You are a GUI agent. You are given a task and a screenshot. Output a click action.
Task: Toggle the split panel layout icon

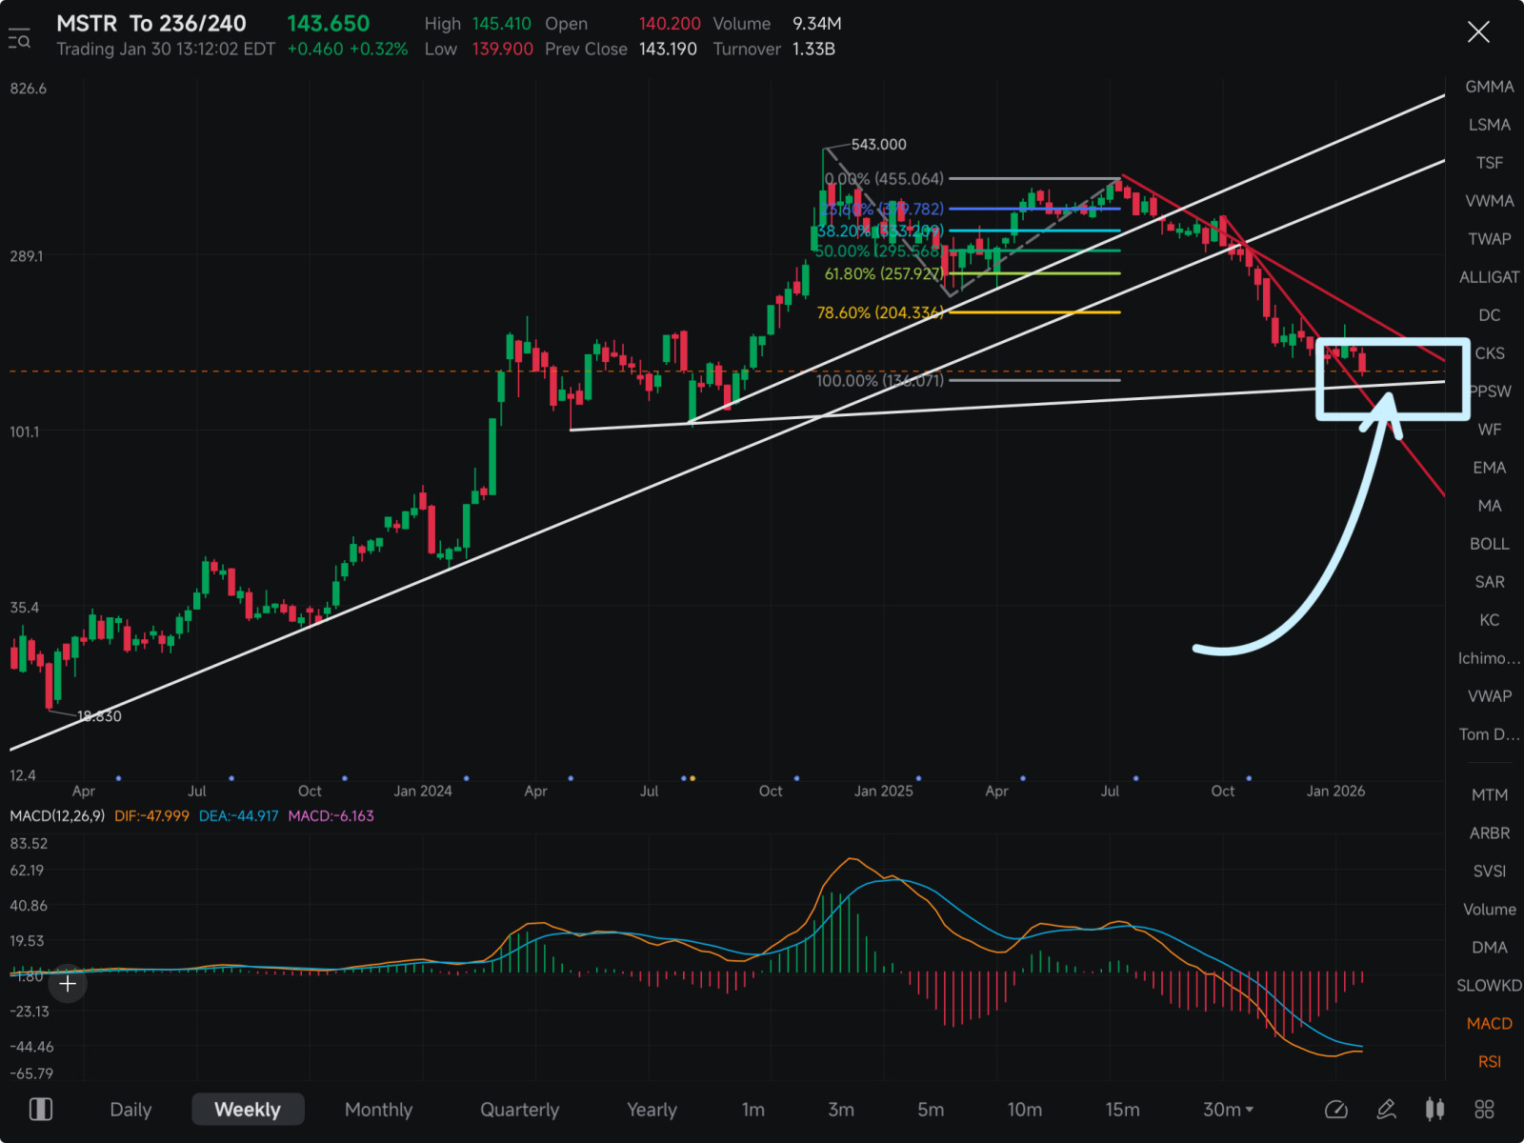41,1109
